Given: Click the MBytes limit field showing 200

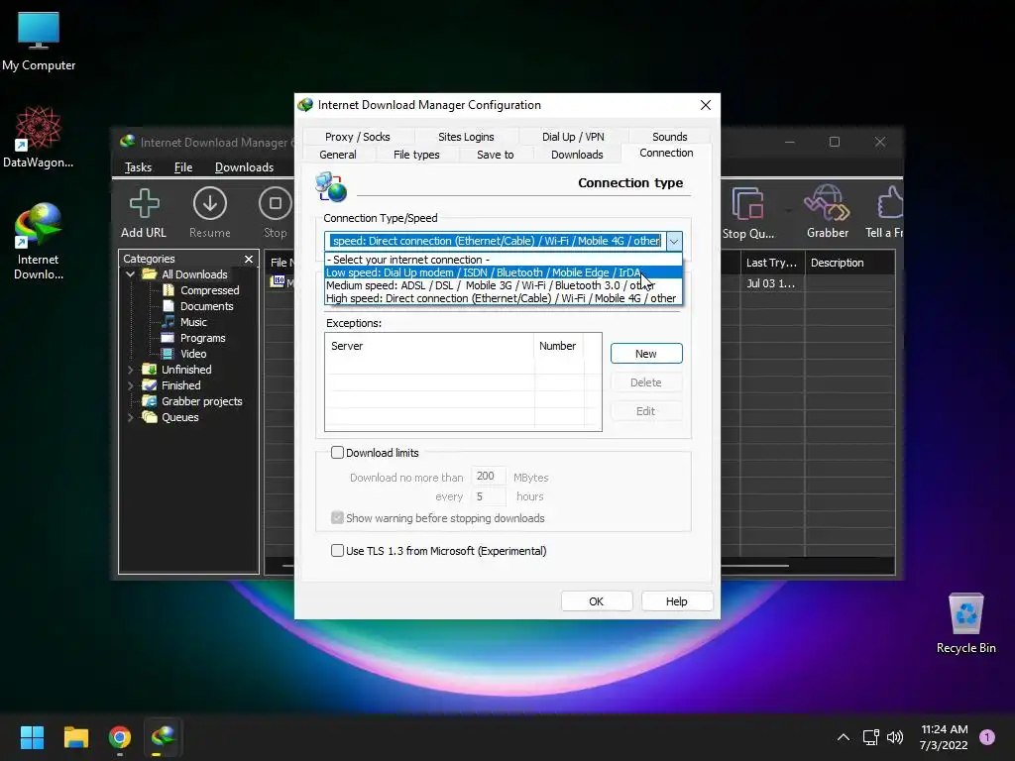Looking at the screenshot, I should 488,477.
